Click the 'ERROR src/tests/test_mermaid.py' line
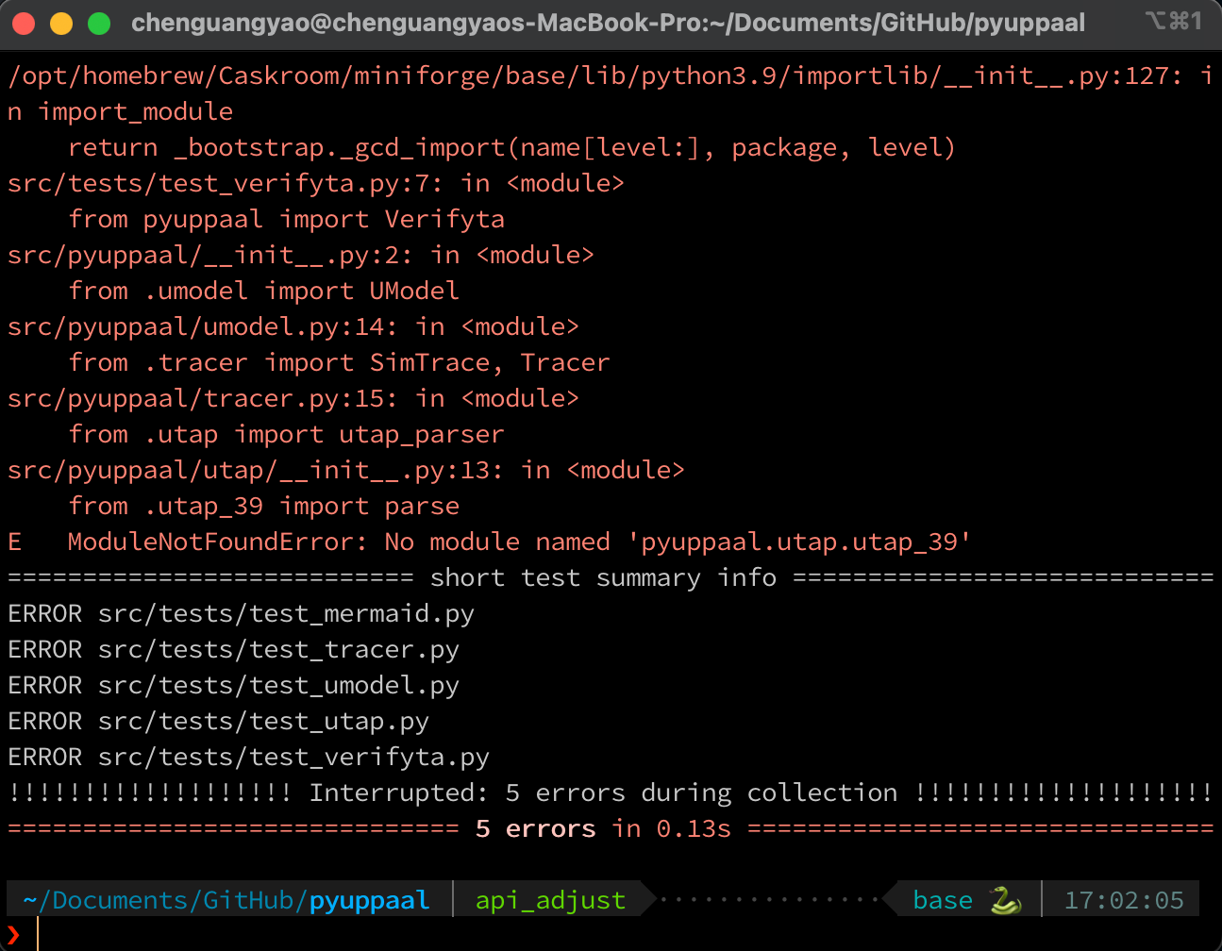Image resolution: width=1222 pixels, height=951 pixels. tap(242, 614)
